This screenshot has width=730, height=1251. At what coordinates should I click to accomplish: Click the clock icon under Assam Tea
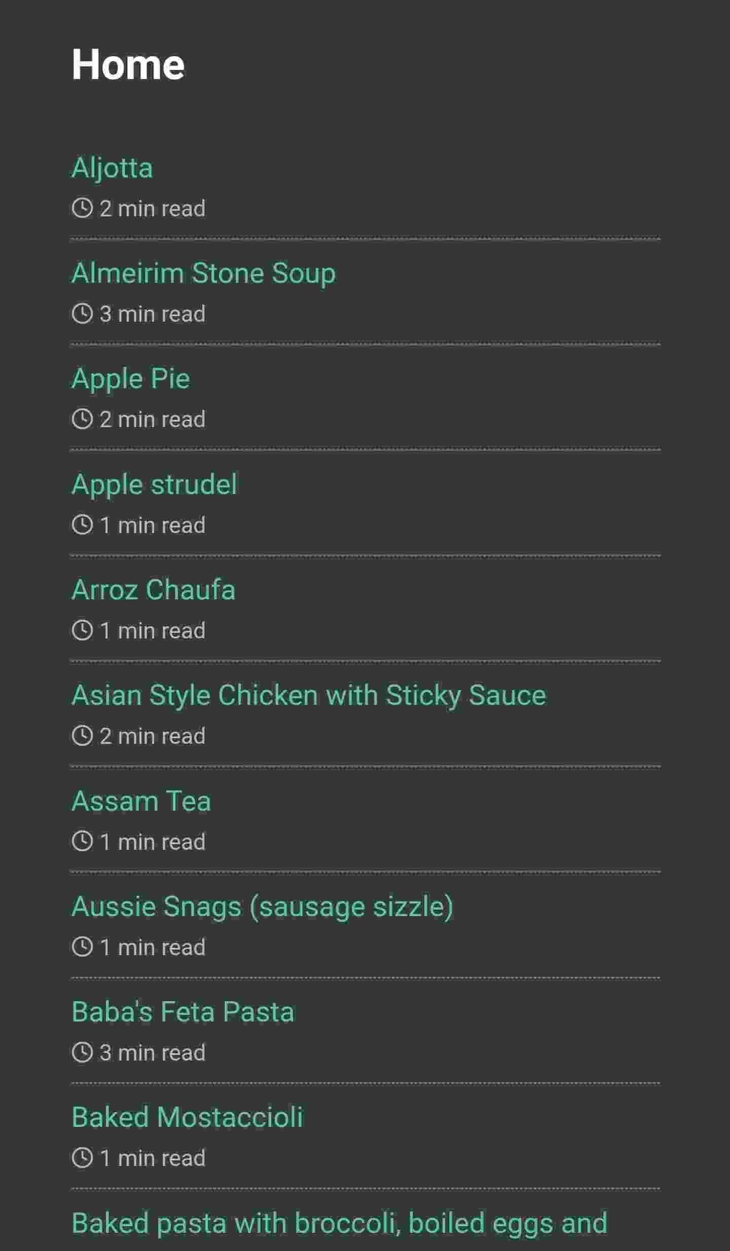point(82,842)
